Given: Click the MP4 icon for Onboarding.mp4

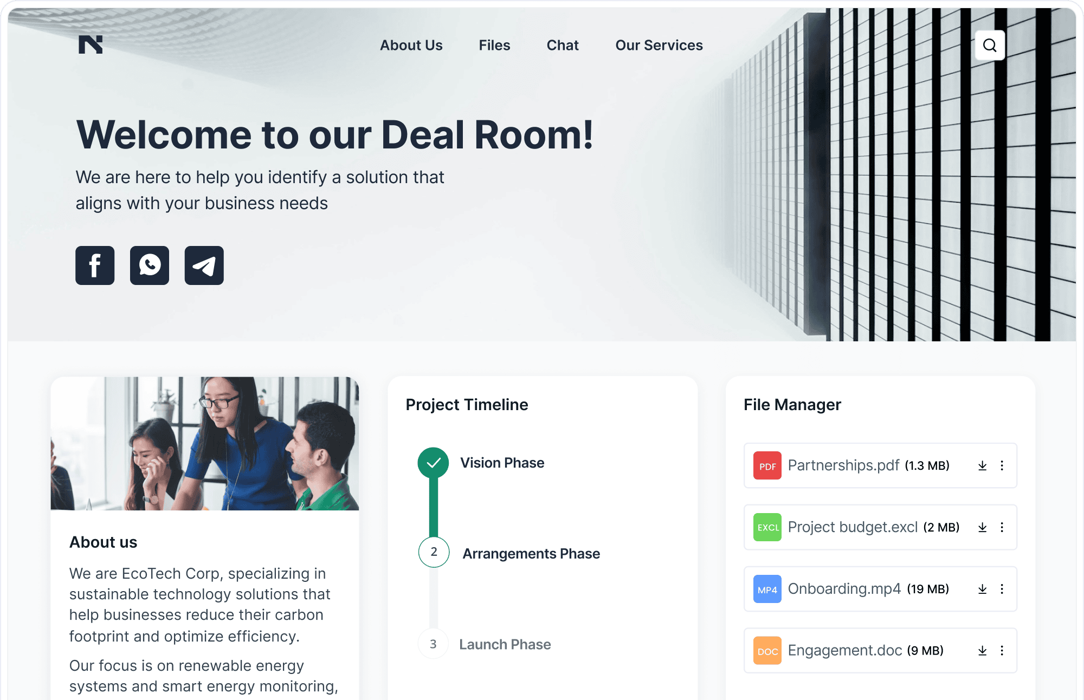Looking at the screenshot, I should point(765,588).
